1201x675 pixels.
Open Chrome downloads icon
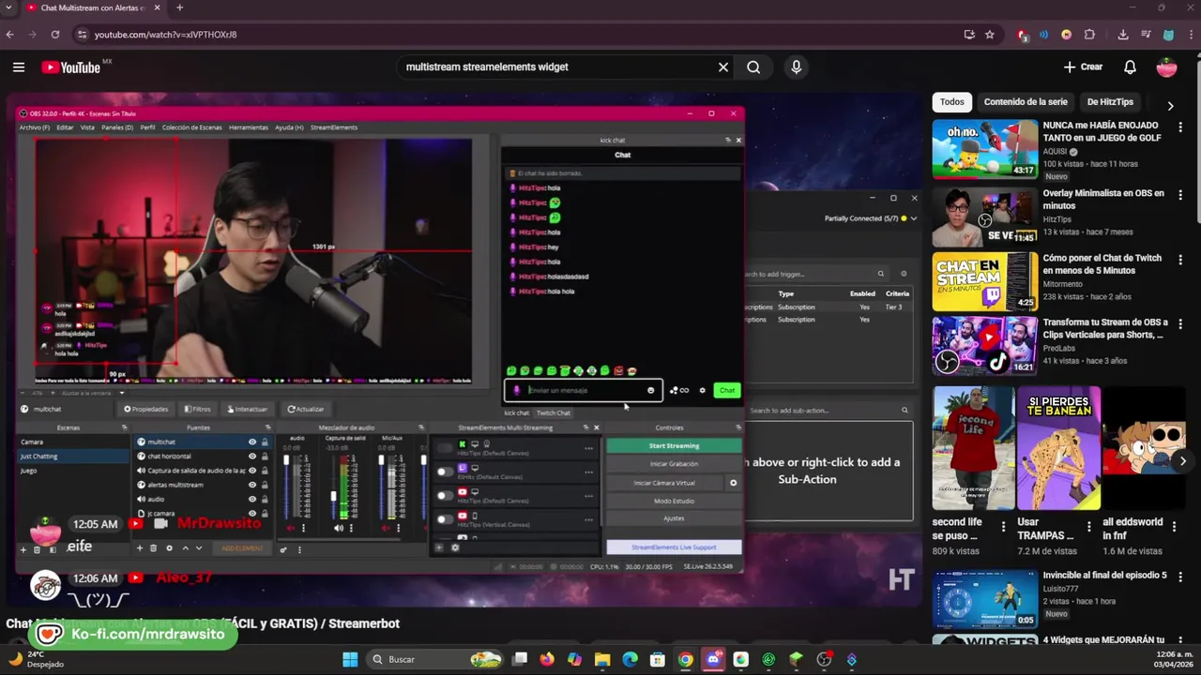tap(1123, 35)
